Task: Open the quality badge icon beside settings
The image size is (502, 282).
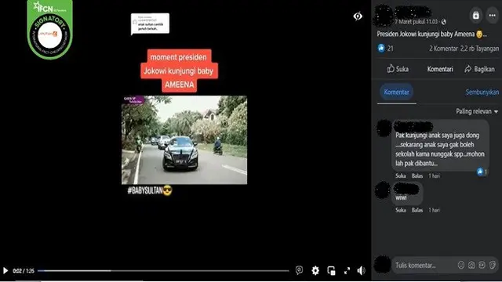Action: click(x=300, y=270)
